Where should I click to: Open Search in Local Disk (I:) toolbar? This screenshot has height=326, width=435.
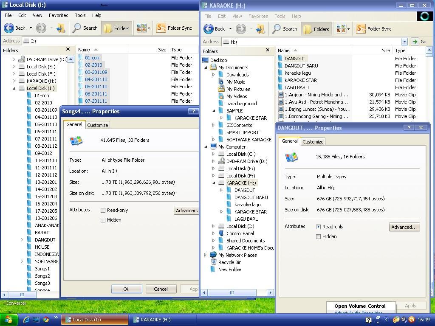pyautogui.click(x=85, y=28)
